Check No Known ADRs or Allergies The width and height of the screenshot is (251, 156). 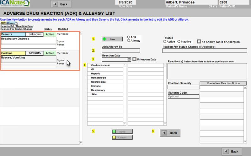click(199, 42)
